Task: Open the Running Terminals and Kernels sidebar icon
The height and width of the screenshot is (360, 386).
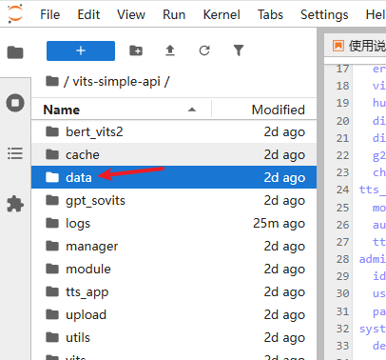Action: (x=15, y=103)
